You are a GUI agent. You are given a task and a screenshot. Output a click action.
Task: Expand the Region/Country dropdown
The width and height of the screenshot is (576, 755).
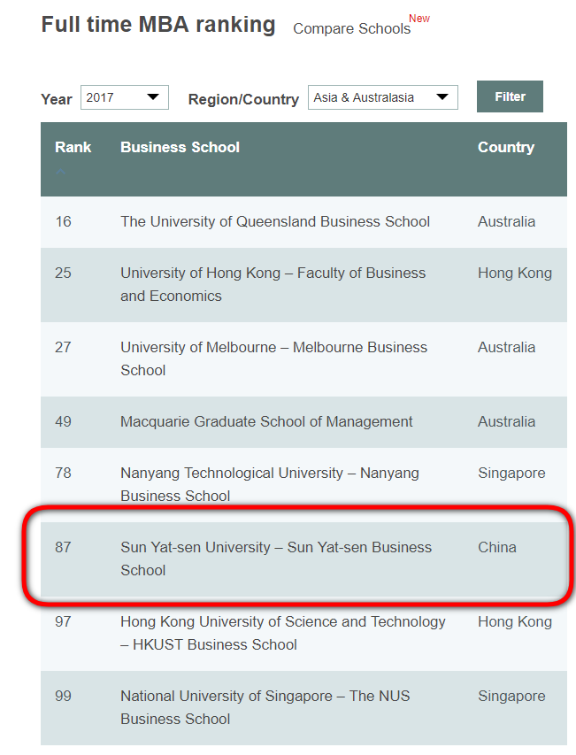382,97
